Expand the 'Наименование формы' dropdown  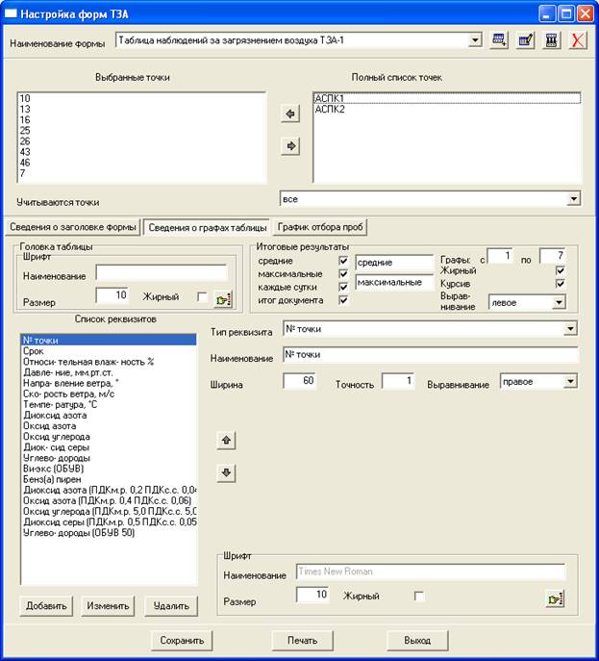pyautogui.click(x=476, y=40)
